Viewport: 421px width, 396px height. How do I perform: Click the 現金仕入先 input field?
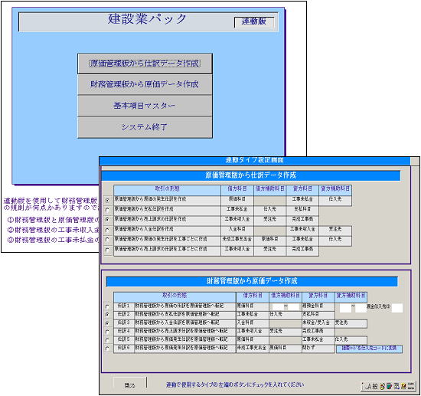[x=397, y=308]
